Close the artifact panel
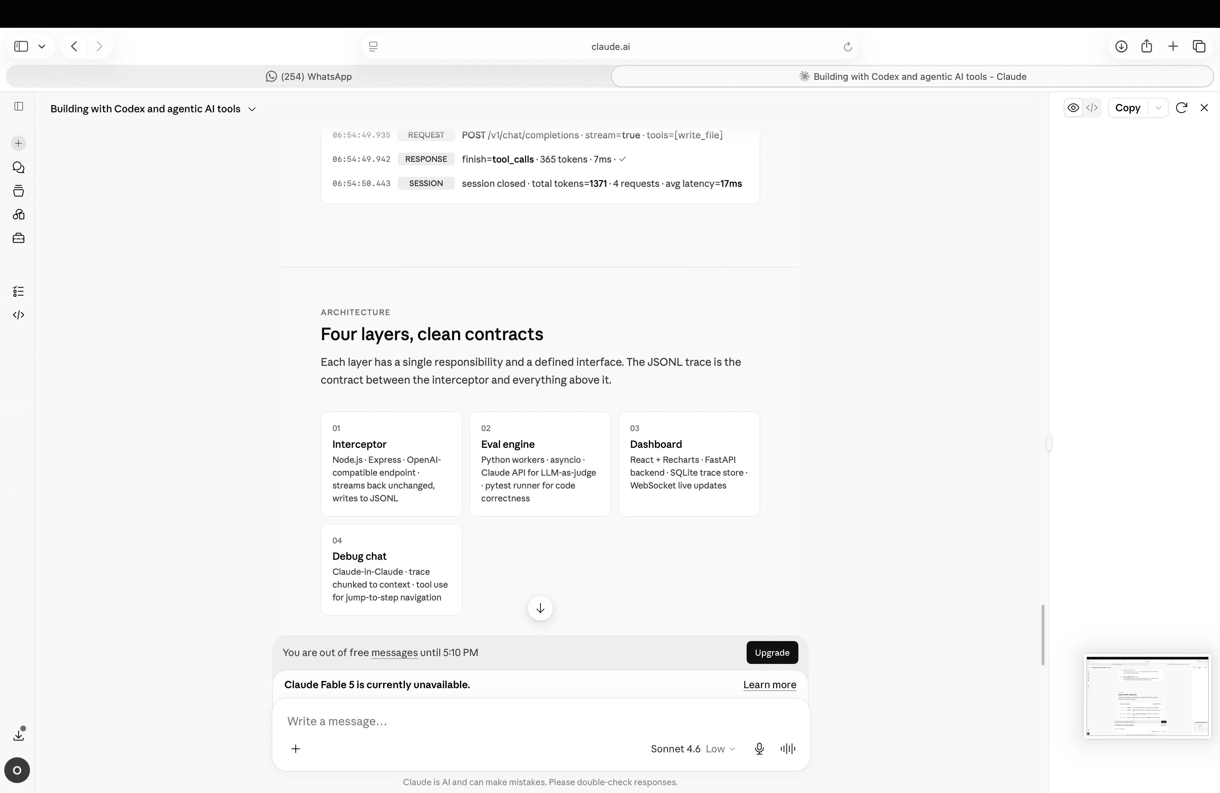 point(1204,108)
